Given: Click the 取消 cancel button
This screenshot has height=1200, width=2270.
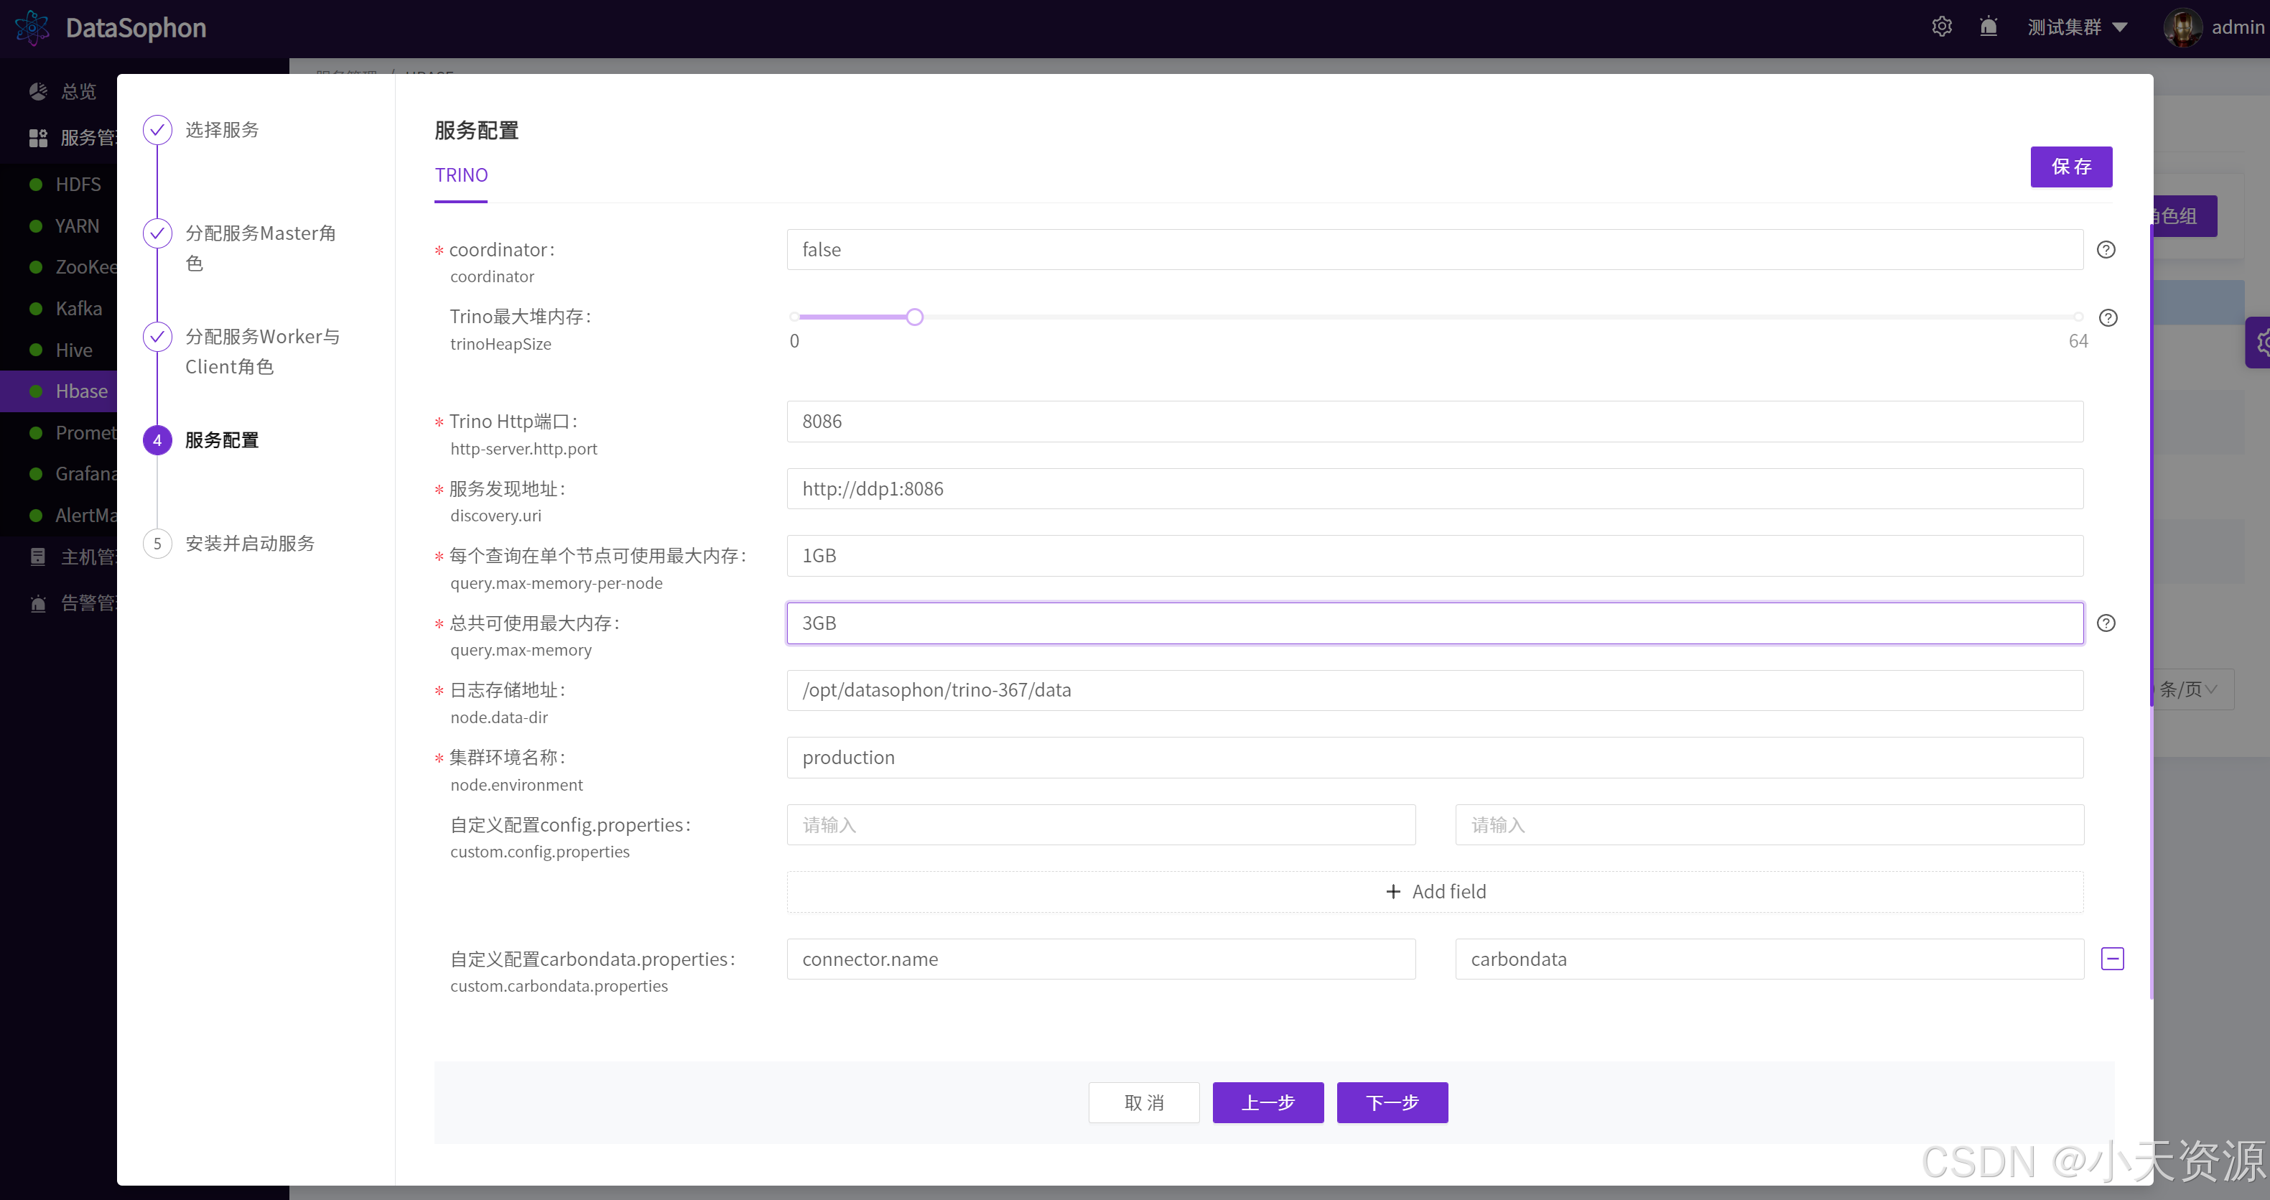Looking at the screenshot, I should point(1144,1102).
